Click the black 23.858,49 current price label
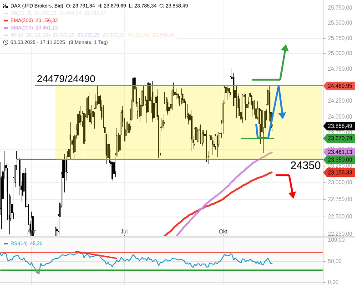 click(x=339, y=126)
